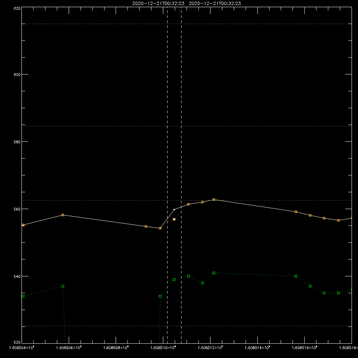Select the y-axis label 540
The width and height of the screenshot is (358, 358).
point(17,276)
